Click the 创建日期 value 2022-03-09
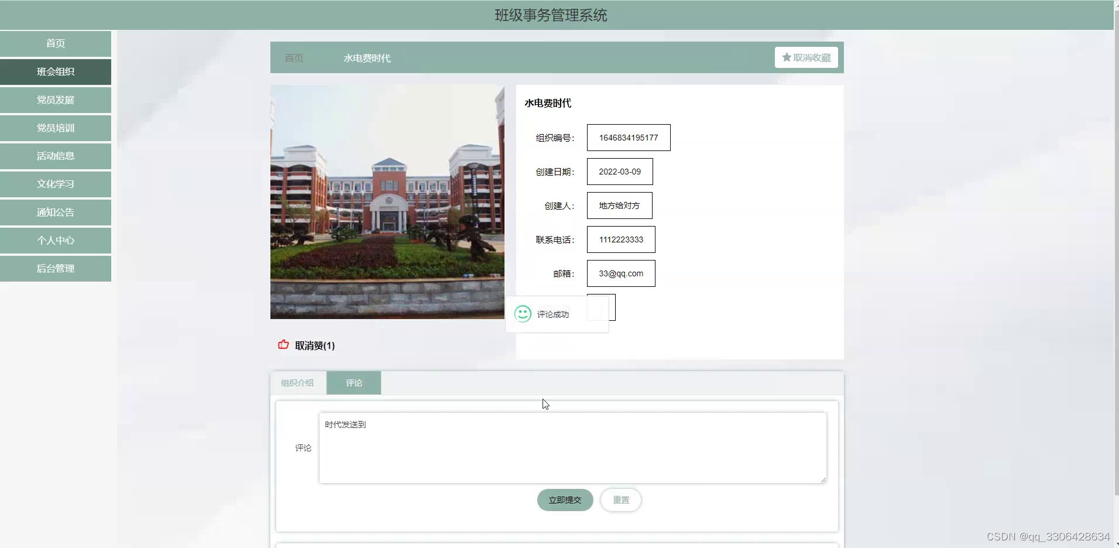This screenshot has width=1119, height=548. click(x=620, y=172)
